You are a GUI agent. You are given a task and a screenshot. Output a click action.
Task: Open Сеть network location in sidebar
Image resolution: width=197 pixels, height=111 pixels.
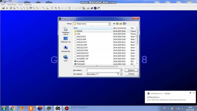(66, 58)
